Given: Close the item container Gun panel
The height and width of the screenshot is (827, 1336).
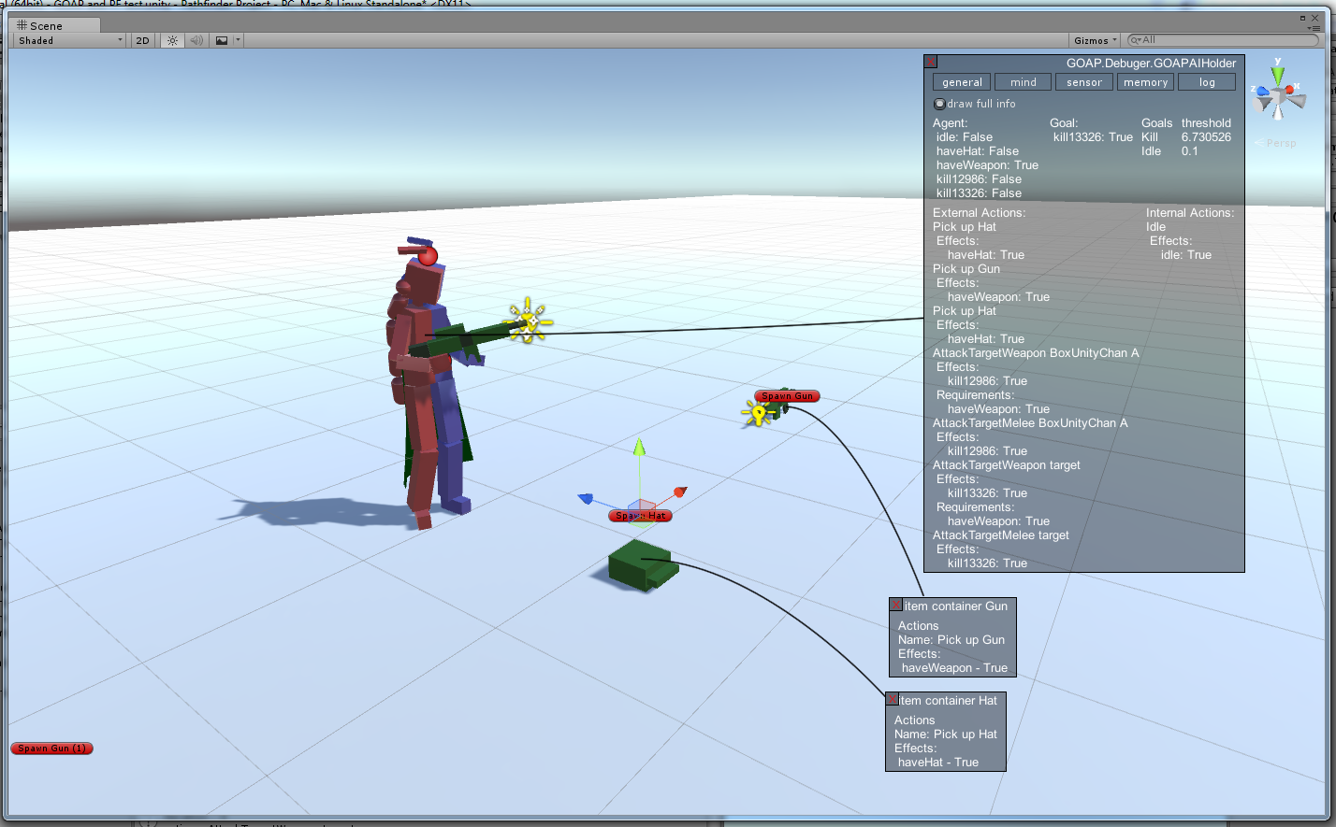Looking at the screenshot, I should point(896,606).
